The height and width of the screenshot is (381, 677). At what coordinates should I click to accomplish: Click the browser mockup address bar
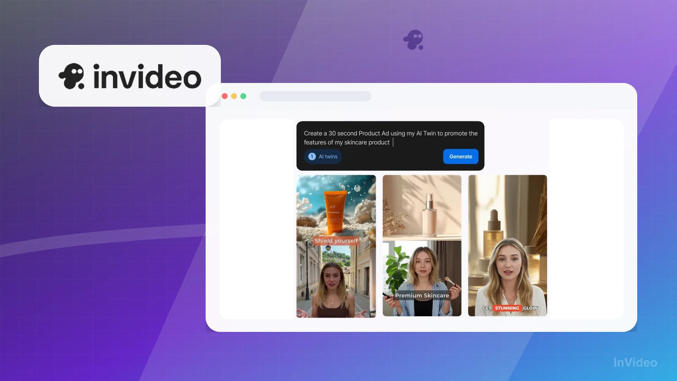(x=315, y=96)
